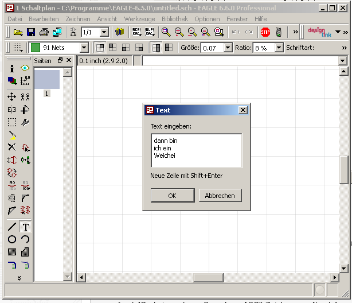Select the Circle drawing tool
Image resolution: width=352 pixels, height=303 pixels.
pos(12,239)
